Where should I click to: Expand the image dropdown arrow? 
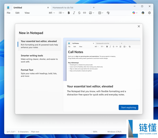coord(93,13)
